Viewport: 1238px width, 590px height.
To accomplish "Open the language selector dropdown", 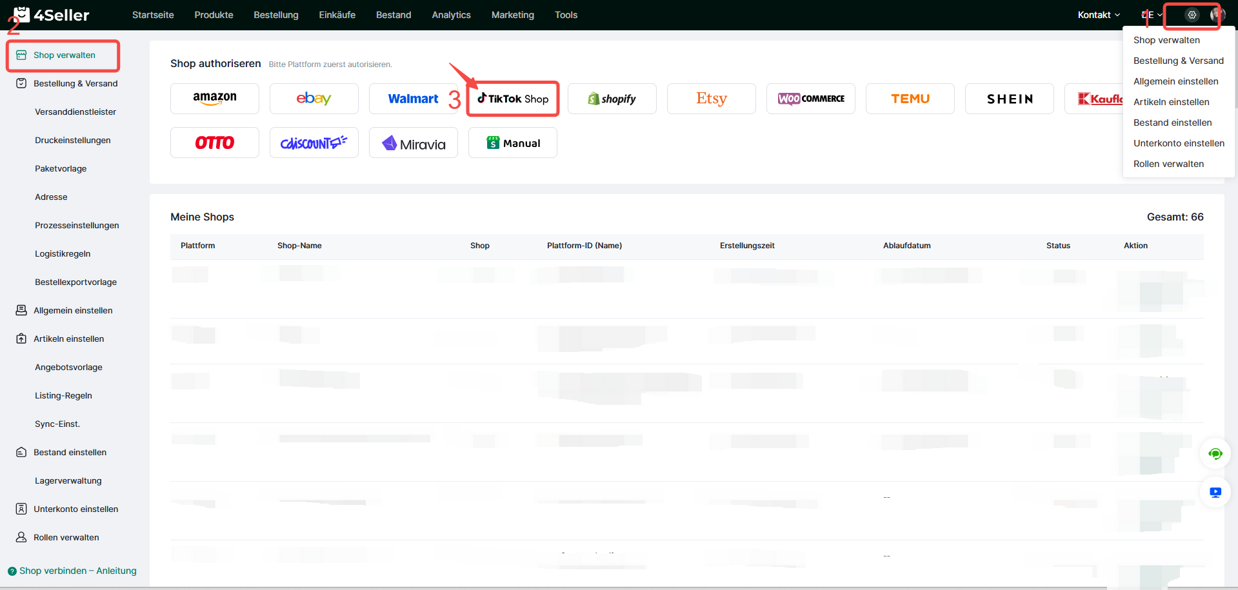I will coord(1152,15).
